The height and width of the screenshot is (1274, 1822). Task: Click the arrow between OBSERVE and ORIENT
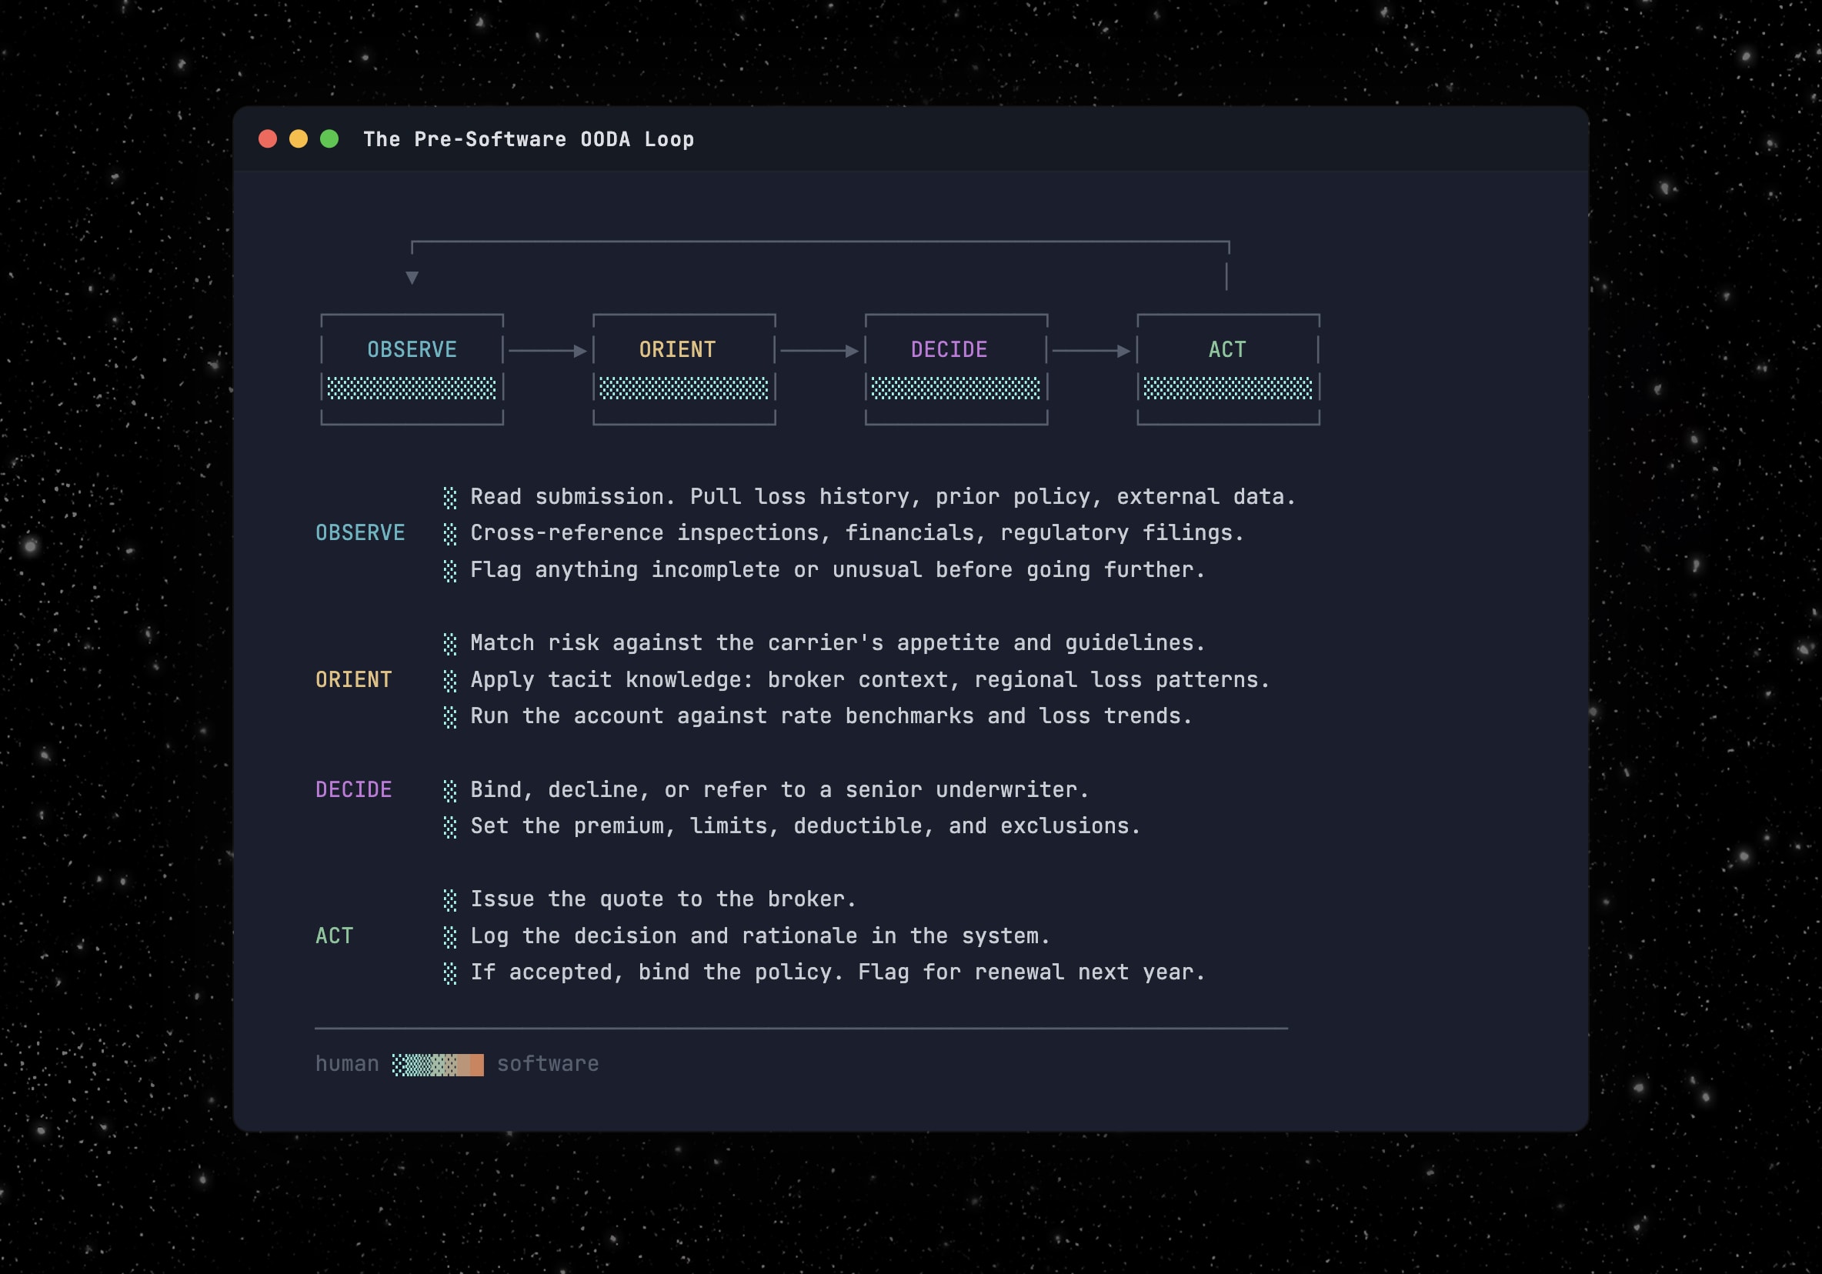point(548,351)
